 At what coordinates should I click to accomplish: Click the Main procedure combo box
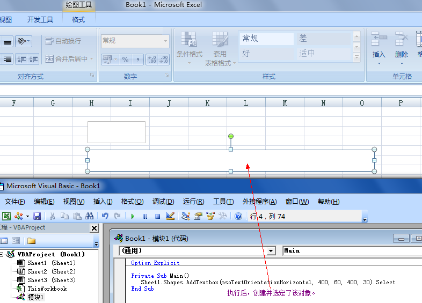coord(352,251)
